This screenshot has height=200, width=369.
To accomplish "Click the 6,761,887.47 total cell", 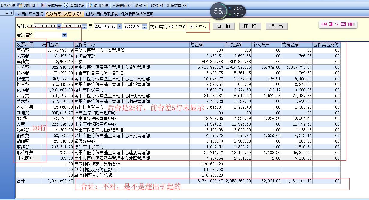I will tap(207, 181).
